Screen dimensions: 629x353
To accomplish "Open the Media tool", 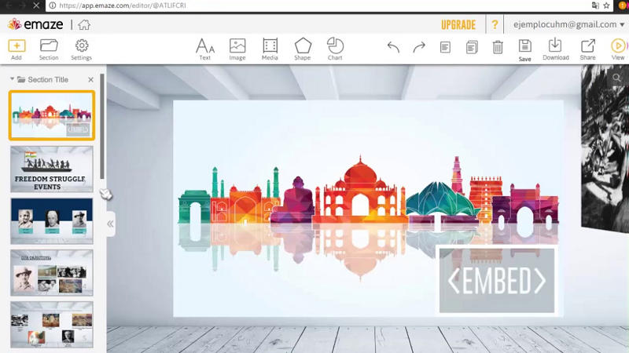I will pyautogui.click(x=270, y=46).
